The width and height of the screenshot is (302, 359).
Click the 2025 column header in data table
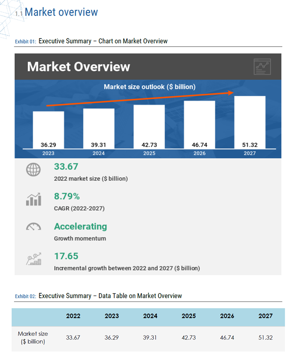[189, 316]
